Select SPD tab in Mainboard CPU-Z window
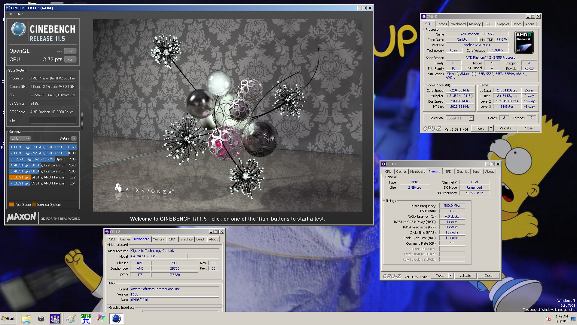Viewport: 577px width, 325px height. 172,239
